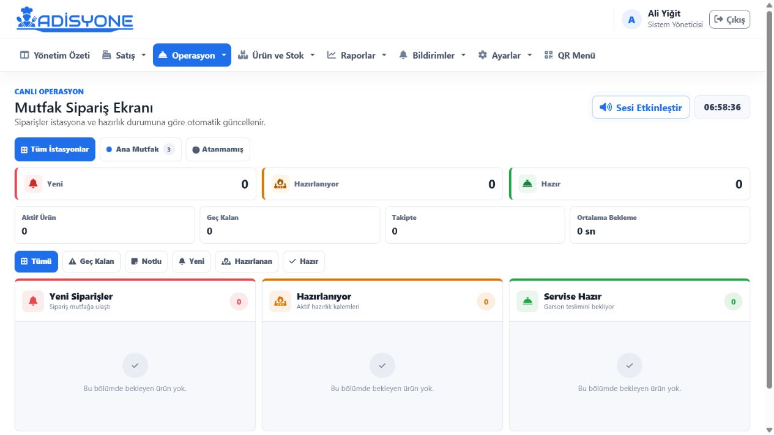Go to Yönetim Özeti
The image size is (774, 435).
coord(55,55)
